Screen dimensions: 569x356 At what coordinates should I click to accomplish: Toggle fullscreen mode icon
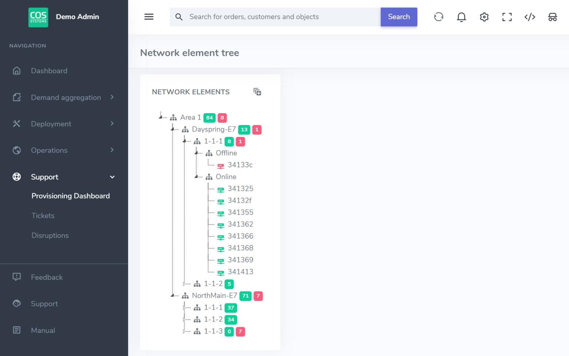507,17
